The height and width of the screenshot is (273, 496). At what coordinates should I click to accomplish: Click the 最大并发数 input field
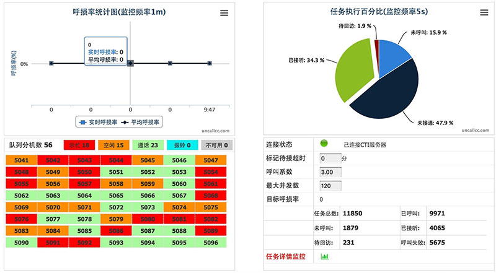[x=329, y=186]
